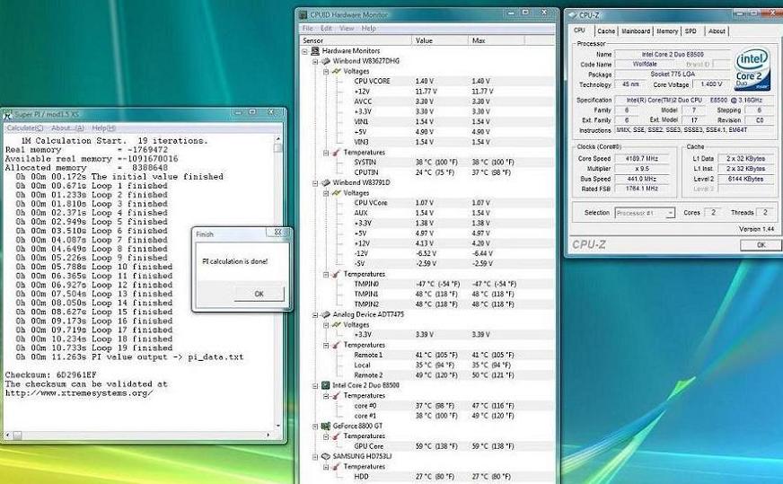Image resolution: width=783 pixels, height=484 pixels.
Task: Click the GeForce 8800 GT card icon
Action: point(326,426)
